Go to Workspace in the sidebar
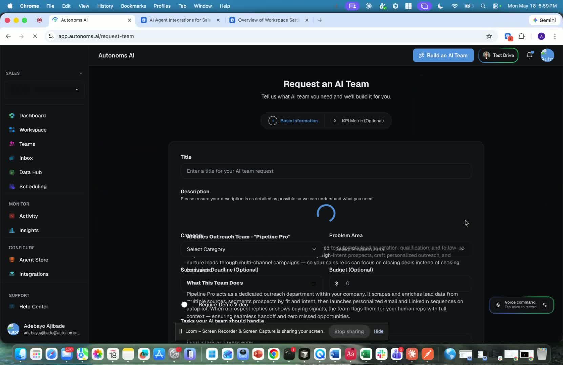Screen dimensions: 563x365 (x=33, y=130)
